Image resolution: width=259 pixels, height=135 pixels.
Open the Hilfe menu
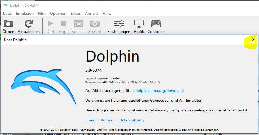click(x=106, y=14)
